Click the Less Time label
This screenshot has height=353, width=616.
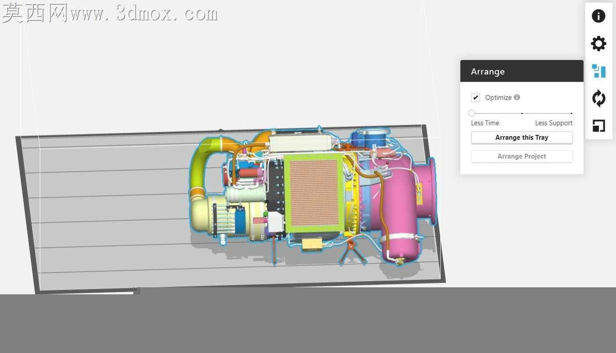[485, 123]
